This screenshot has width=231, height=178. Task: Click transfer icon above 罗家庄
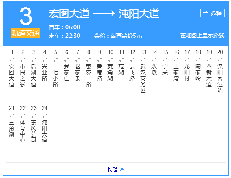pyautogui.click(x=67, y=60)
